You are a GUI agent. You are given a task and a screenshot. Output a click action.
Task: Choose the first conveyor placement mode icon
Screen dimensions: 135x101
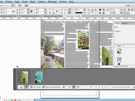coord(69,87)
